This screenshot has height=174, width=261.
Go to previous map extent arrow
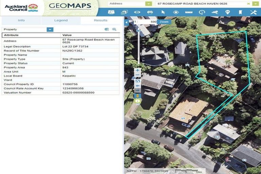coord(138,86)
